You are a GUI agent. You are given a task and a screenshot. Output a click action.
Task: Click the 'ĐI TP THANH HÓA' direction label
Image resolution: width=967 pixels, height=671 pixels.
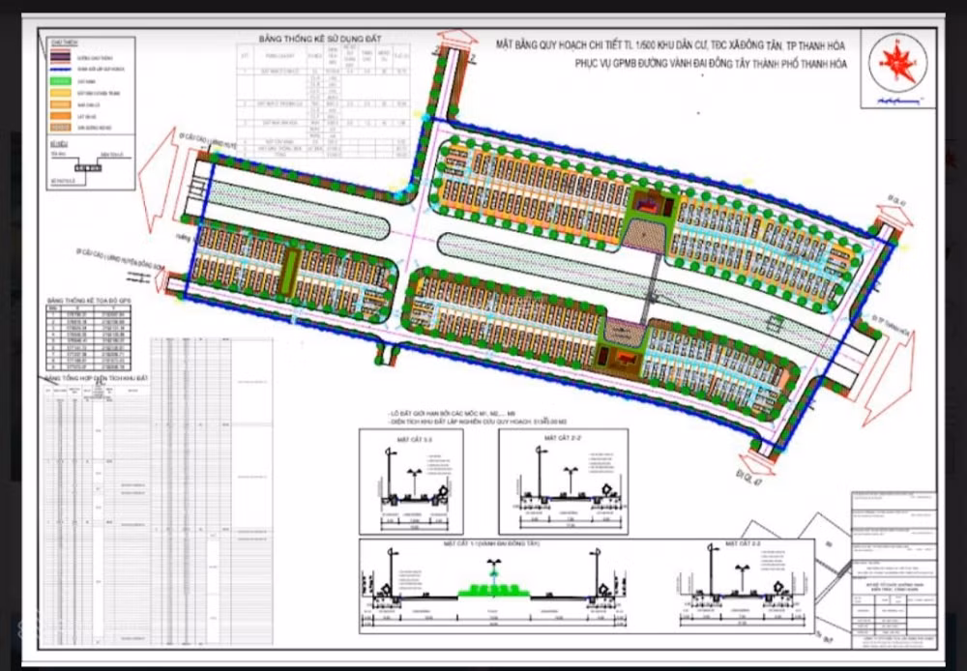tap(890, 323)
